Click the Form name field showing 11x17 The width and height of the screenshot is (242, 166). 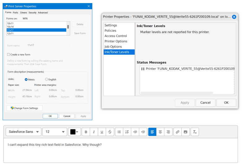point(48,45)
